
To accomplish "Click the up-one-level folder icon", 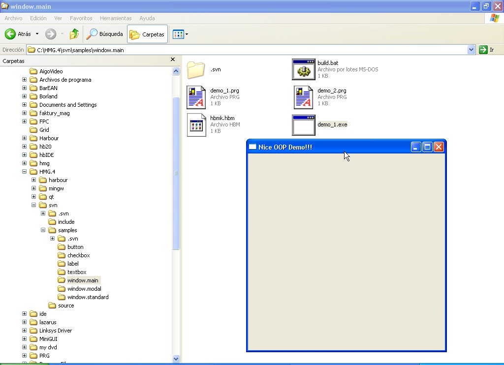I will coord(73,34).
